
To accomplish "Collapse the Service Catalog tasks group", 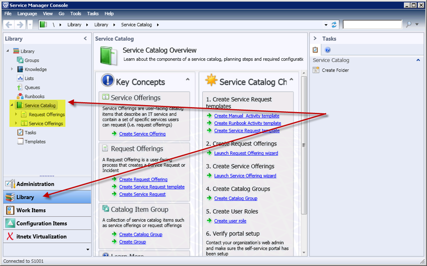I will tap(418, 60).
